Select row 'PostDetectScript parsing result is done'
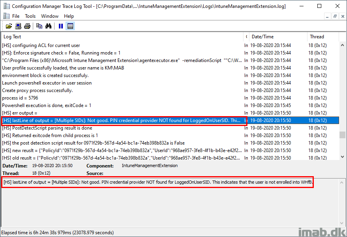 point(170,128)
